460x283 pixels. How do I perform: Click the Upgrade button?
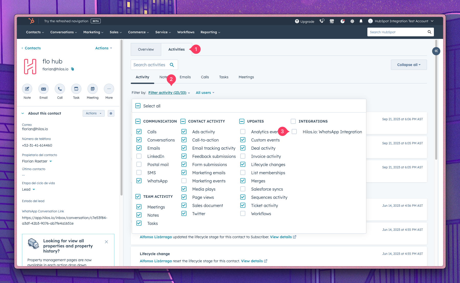click(x=304, y=21)
